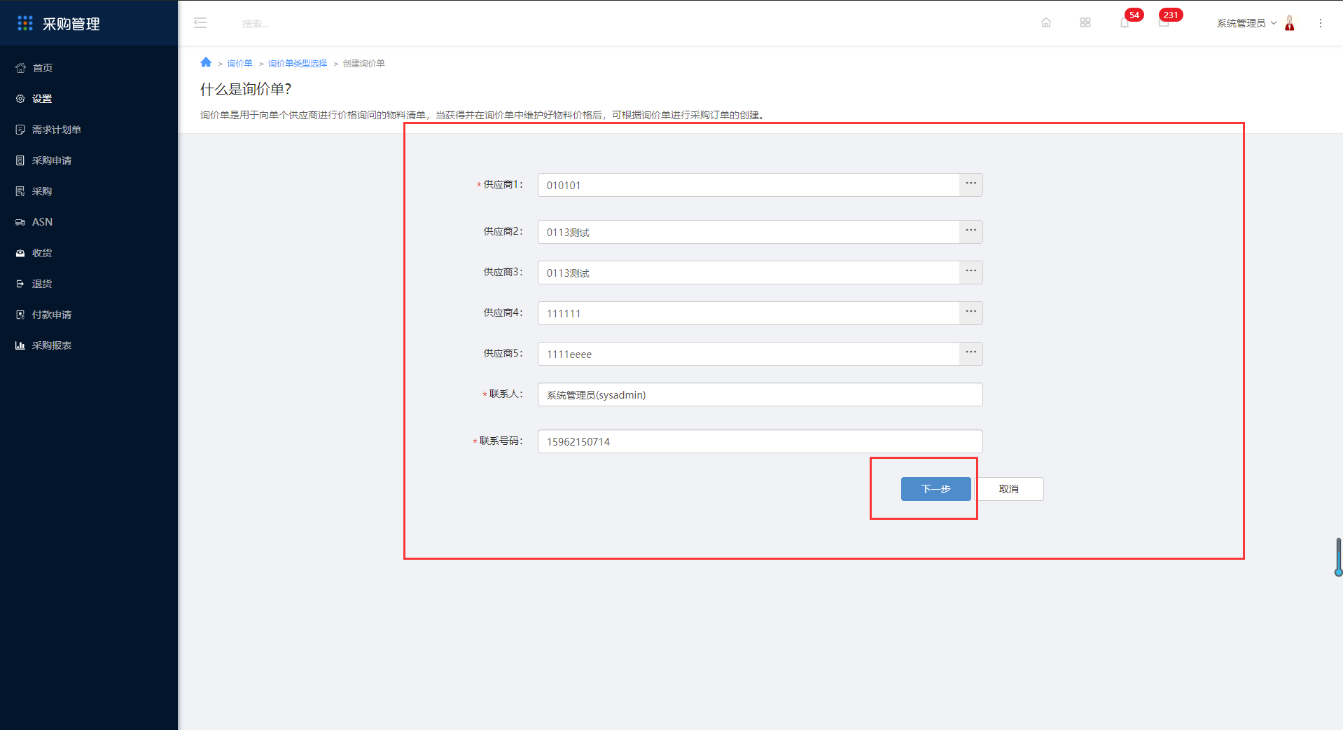Open 采购报表 in the sidebar
Image resolution: width=1343 pixels, height=730 pixels.
coord(89,345)
